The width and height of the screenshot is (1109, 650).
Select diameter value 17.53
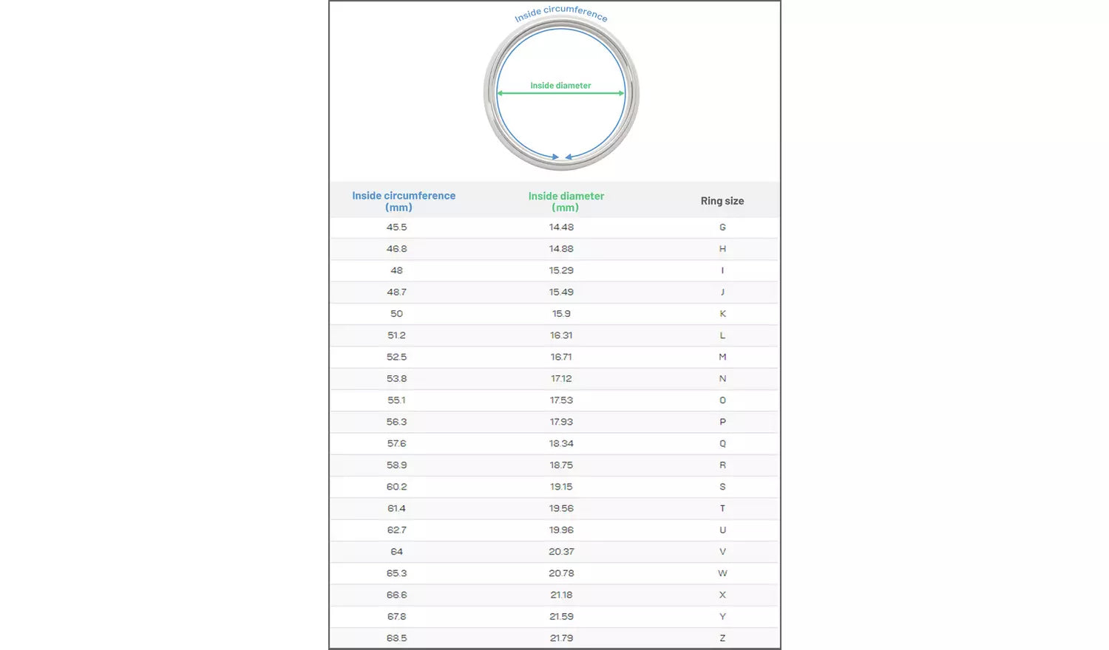tap(561, 400)
